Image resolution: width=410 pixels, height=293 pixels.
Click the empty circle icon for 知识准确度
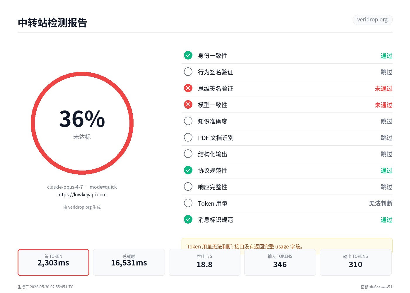(x=188, y=121)
